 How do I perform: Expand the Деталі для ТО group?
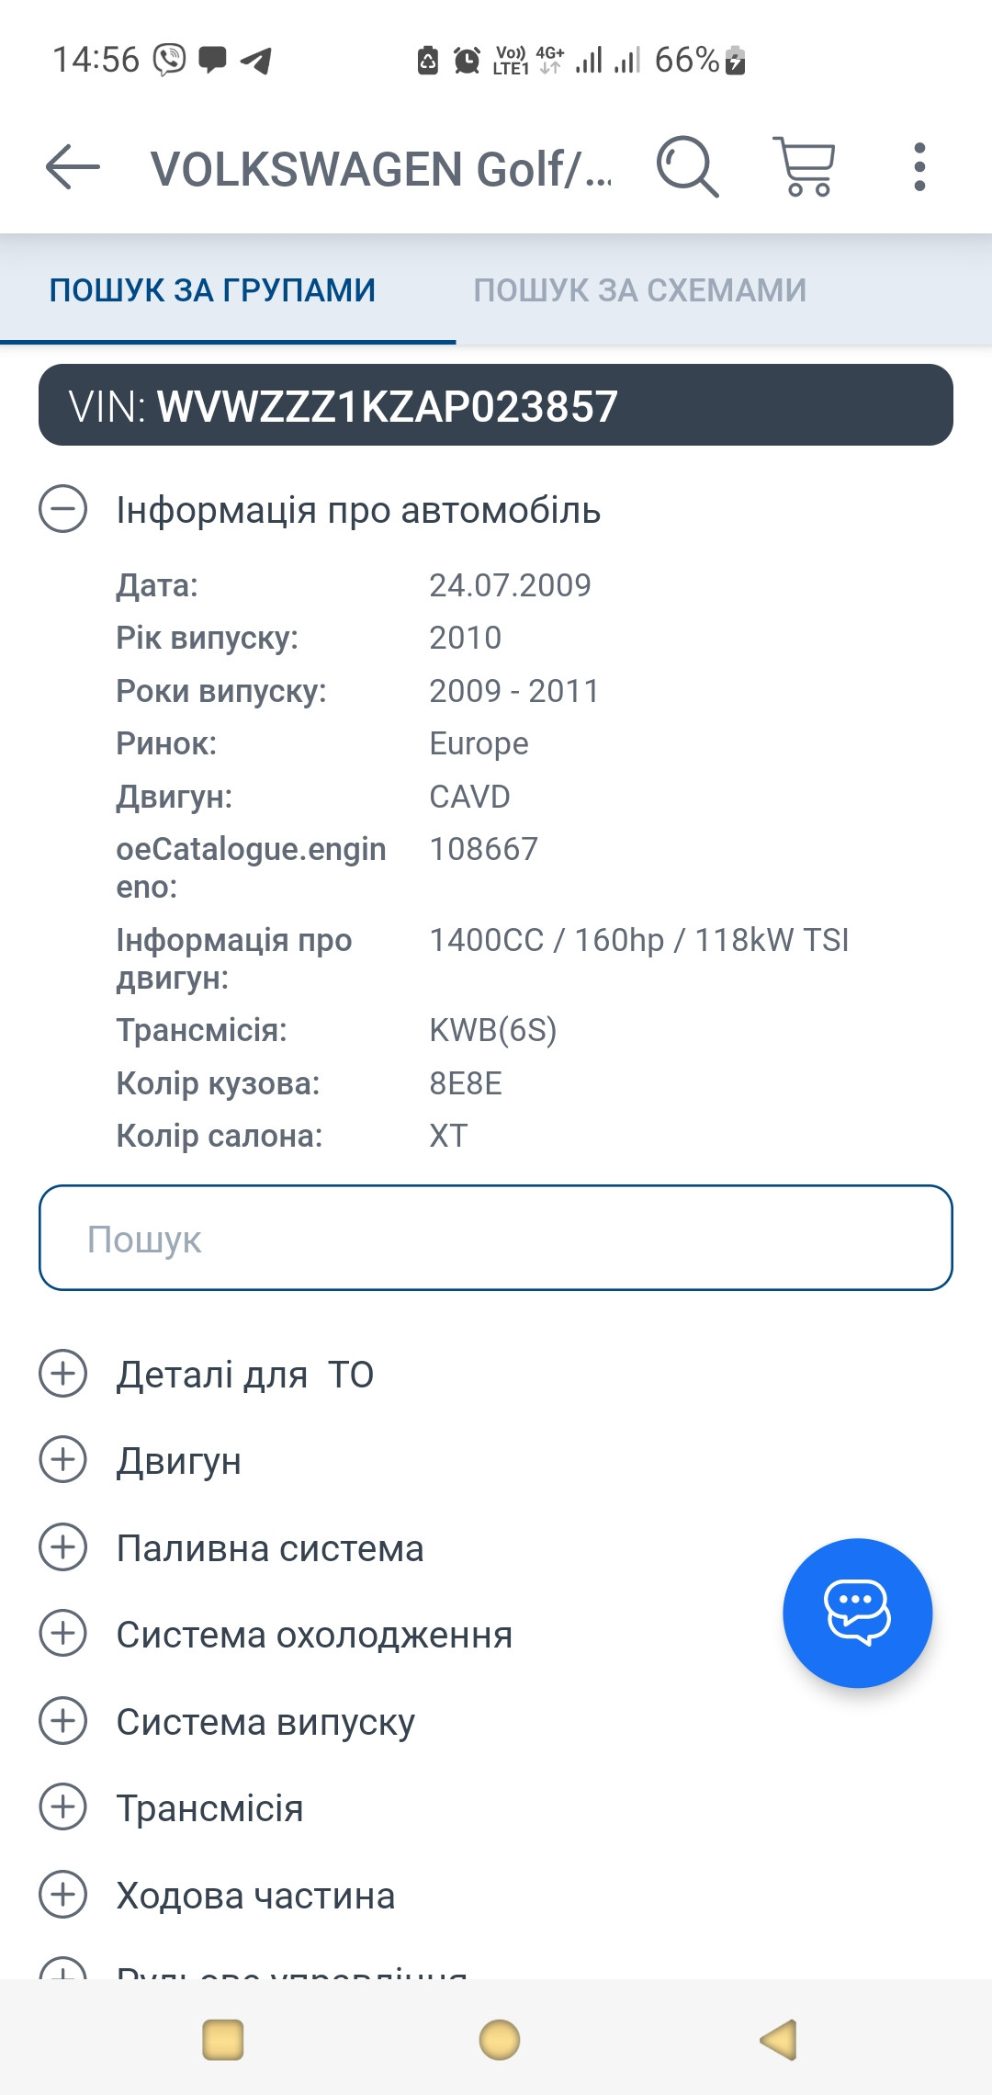(63, 1374)
